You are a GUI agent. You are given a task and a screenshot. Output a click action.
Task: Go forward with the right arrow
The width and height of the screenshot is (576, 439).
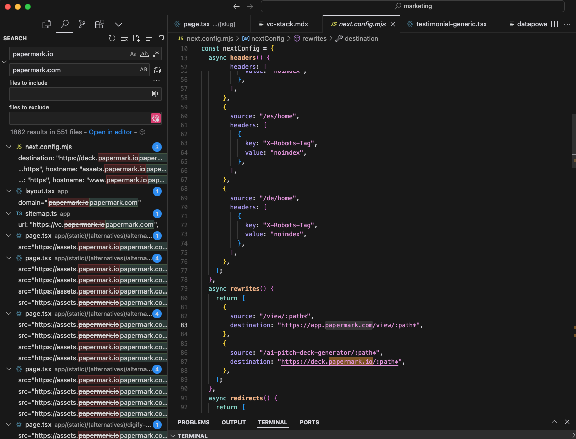pos(250,6)
